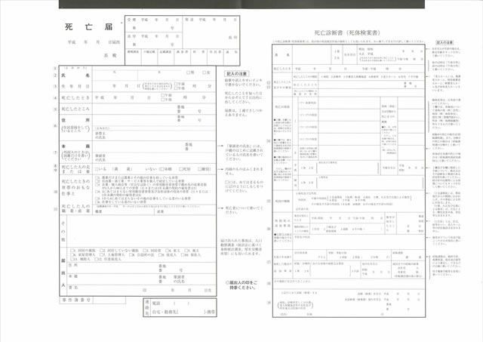Click the 職業 field label
483x342 pixels.
[x=99, y=211]
